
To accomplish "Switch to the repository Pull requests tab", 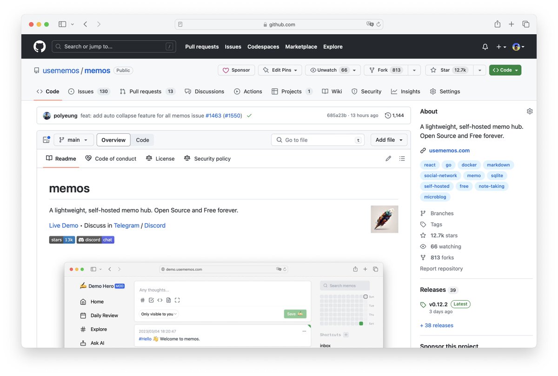I will pos(147,92).
